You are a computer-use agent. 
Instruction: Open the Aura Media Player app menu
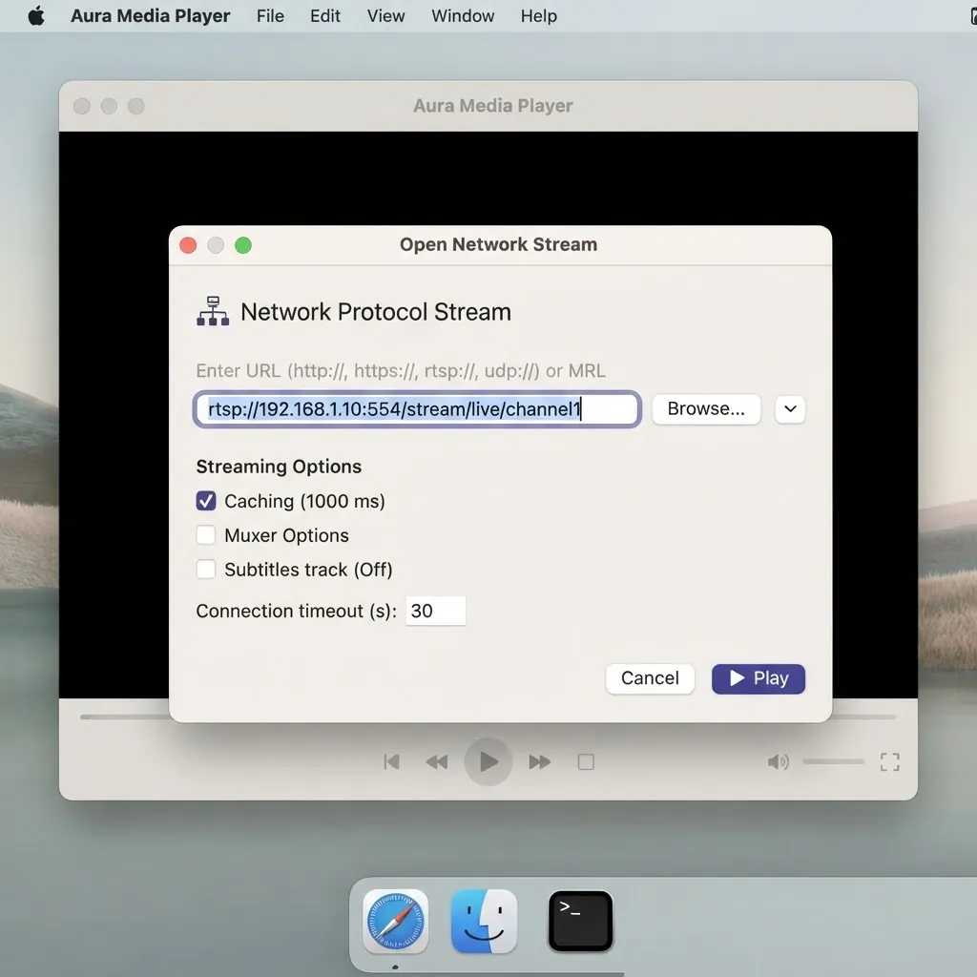150,15
